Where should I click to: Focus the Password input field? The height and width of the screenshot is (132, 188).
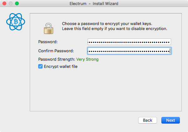click(x=129, y=42)
